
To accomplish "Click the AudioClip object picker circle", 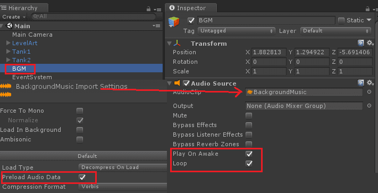I will pyautogui.click(x=369, y=92).
